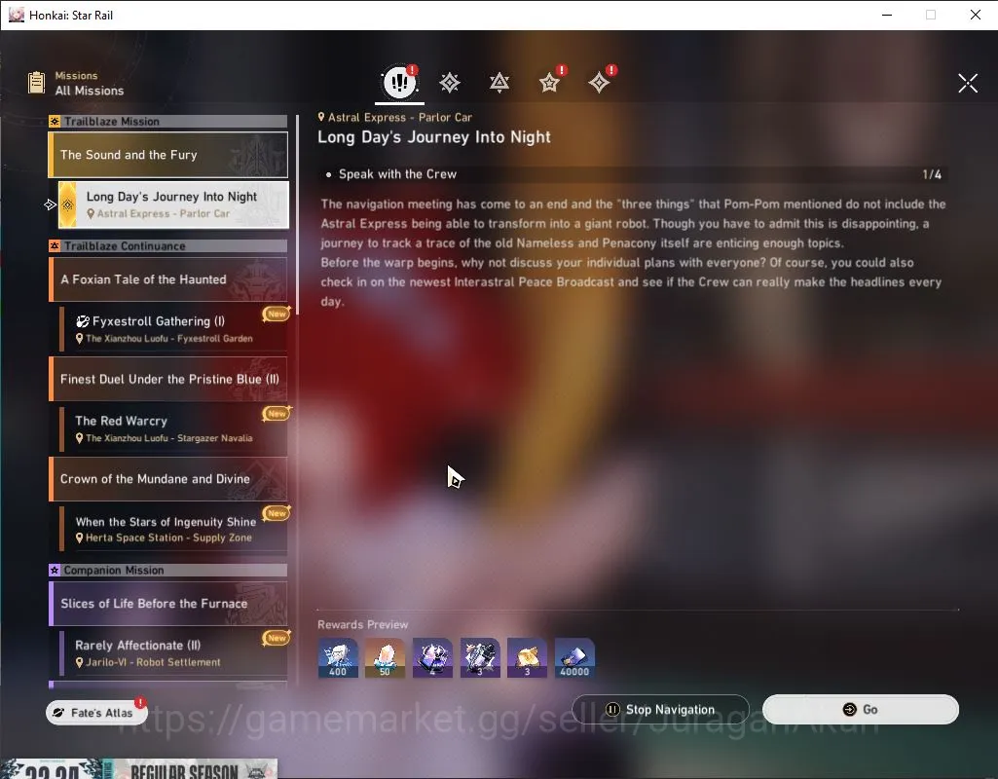Click the Fyxestroll Gathering puzzle icon
The height and width of the screenshot is (779, 998).
83,321
